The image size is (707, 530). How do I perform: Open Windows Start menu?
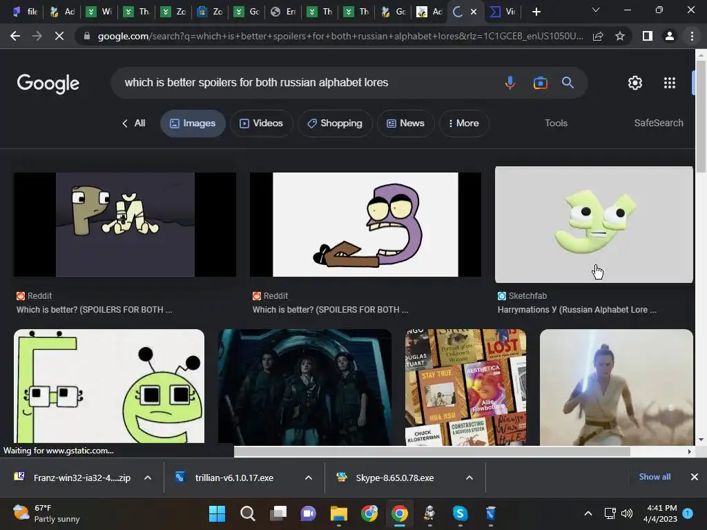[217, 513]
